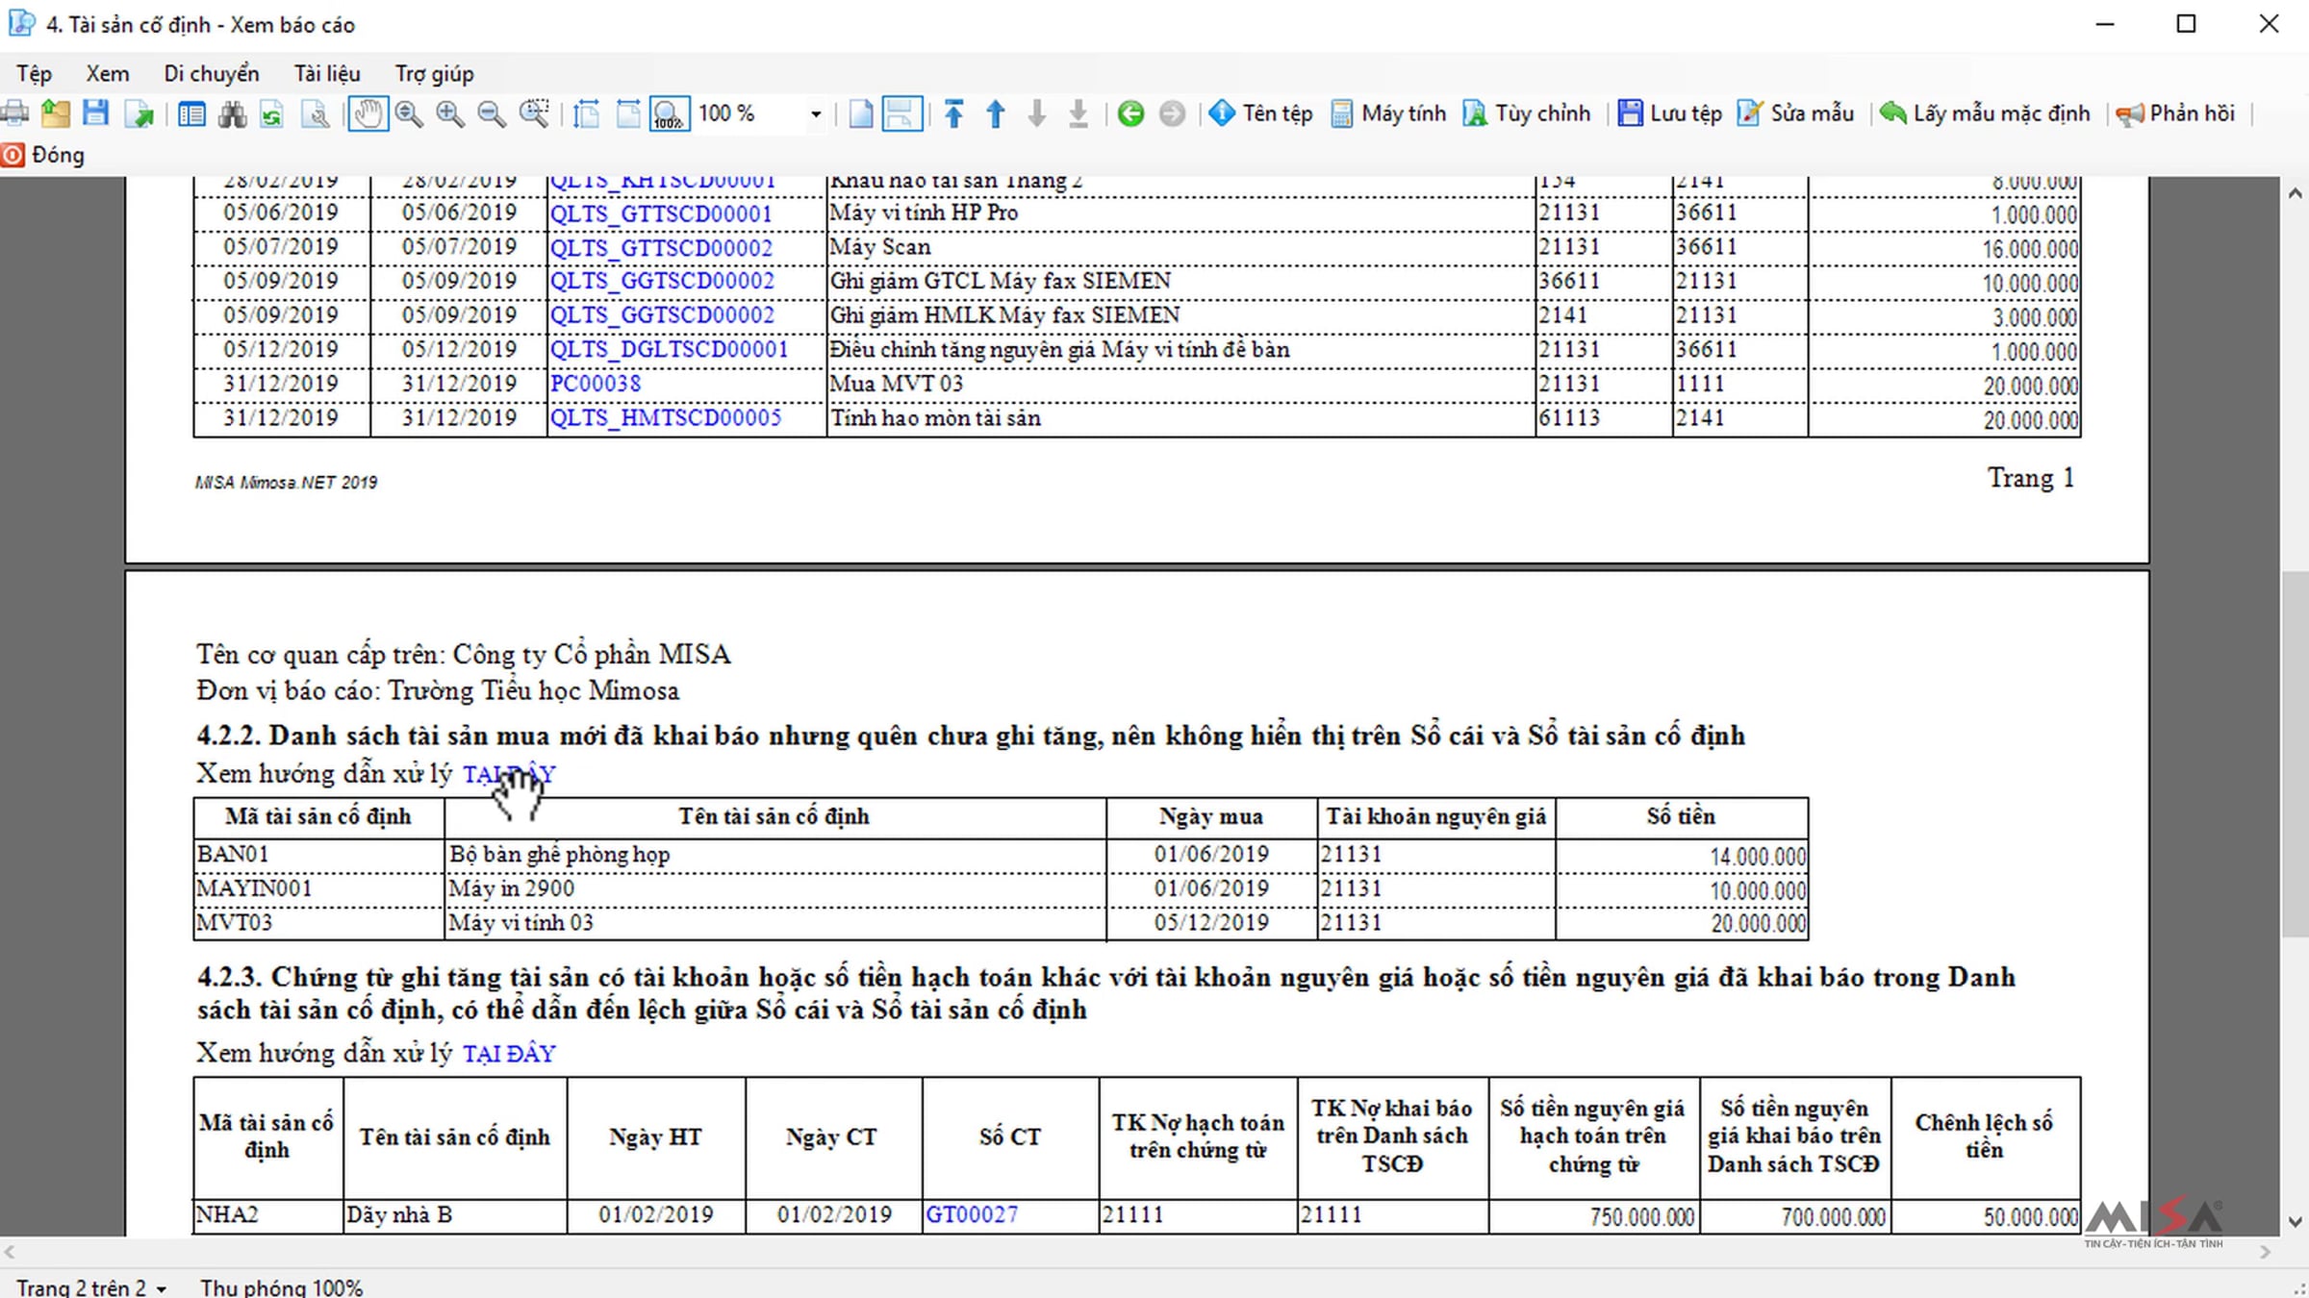2309x1298 pixels.
Task: Open voucher link GT00027
Action: [x=972, y=1215]
